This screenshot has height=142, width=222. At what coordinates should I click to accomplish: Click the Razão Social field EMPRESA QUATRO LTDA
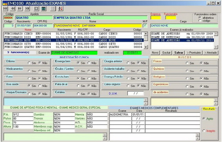pos(100,18)
